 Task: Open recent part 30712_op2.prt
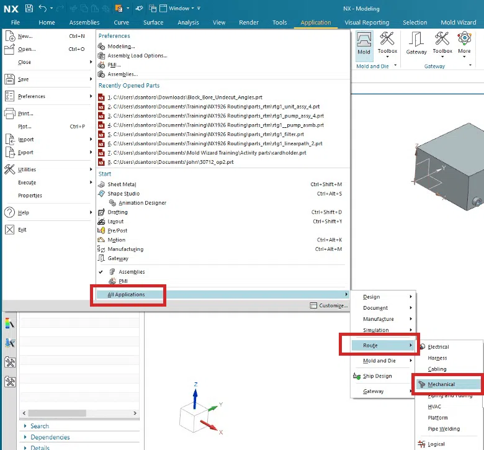166,162
